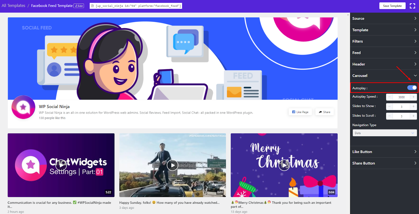Expand the Filters settings section
The image size is (419, 214).
384,41
